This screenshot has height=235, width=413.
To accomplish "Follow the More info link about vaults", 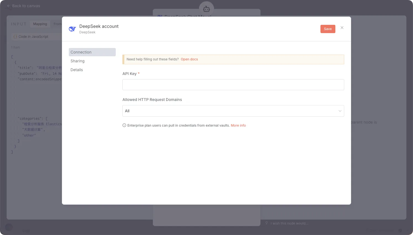I will pyautogui.click(x=238, y=125).
